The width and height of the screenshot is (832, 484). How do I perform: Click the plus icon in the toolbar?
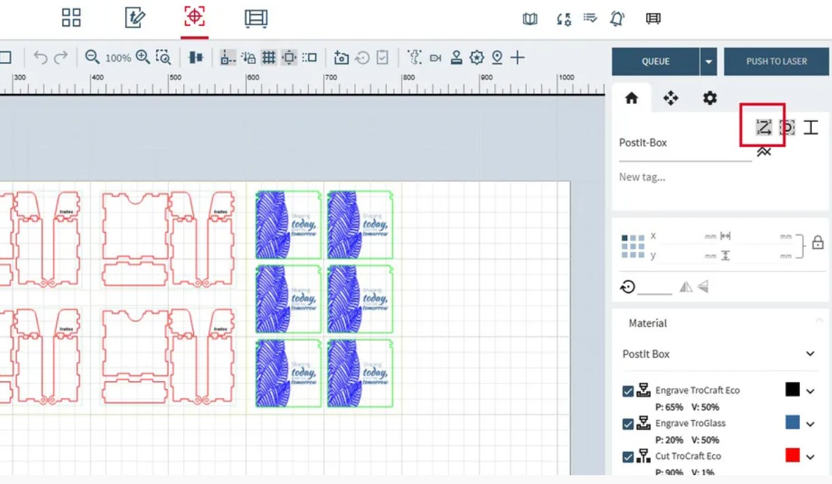pos(517,58)
